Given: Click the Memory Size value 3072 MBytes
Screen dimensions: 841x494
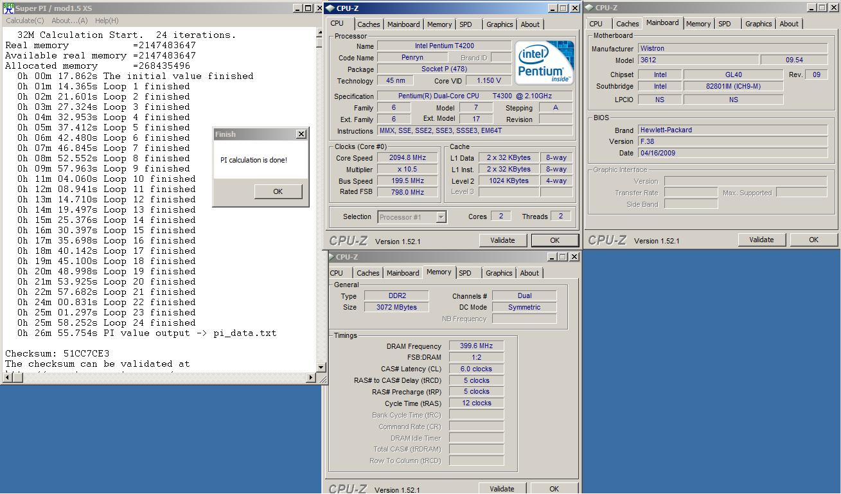Looking at the screenshot, I should pyautogui.click(x=396, y=308).
